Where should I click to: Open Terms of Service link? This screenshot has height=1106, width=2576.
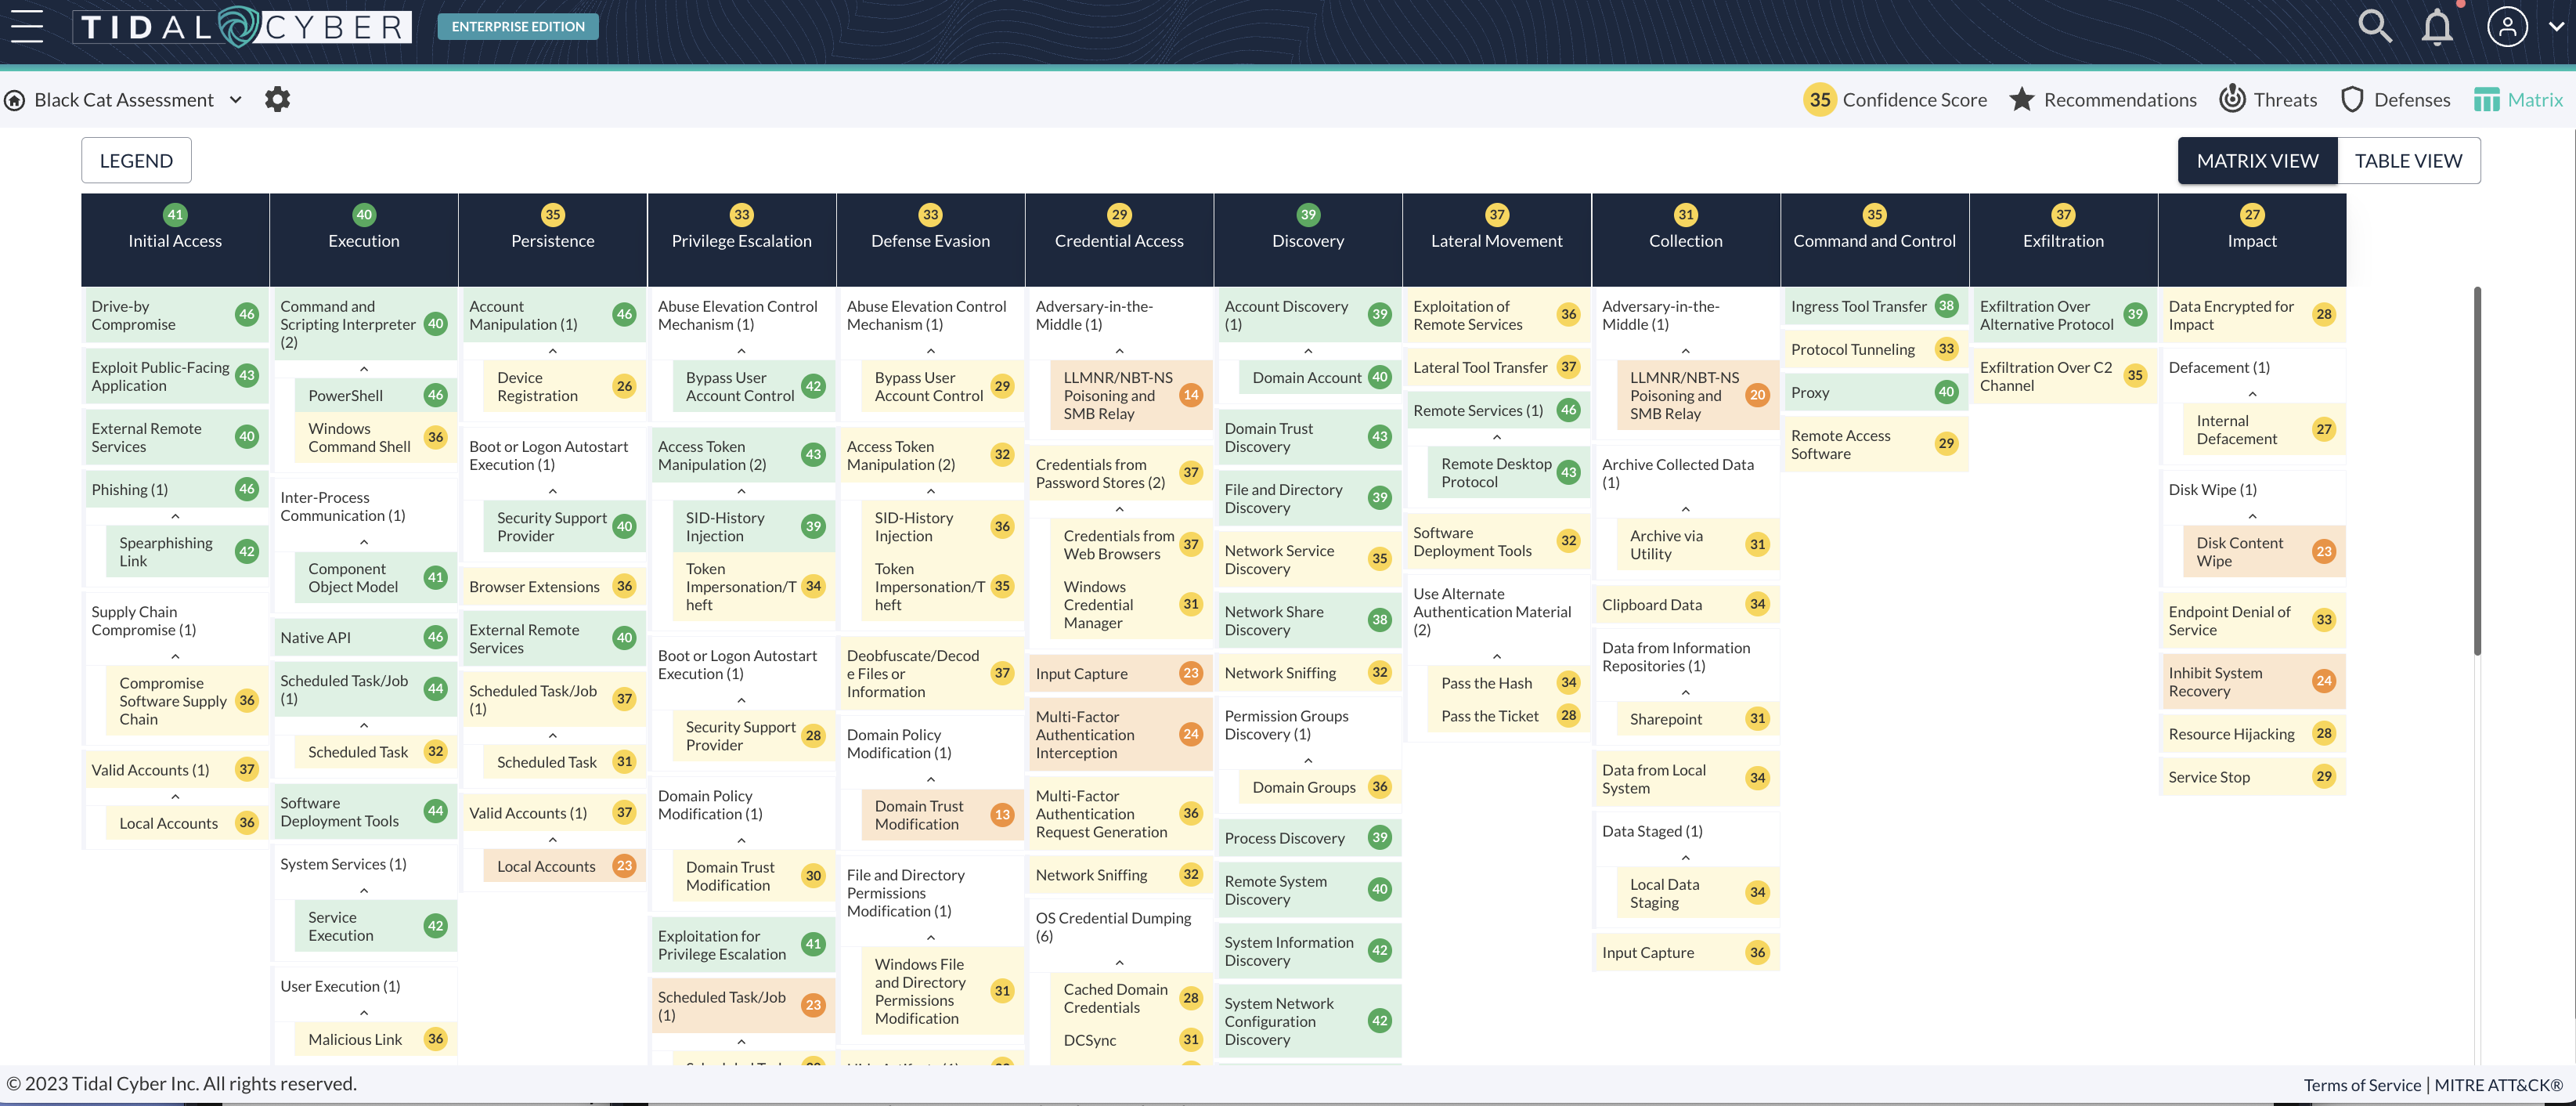point(2361,1085)
